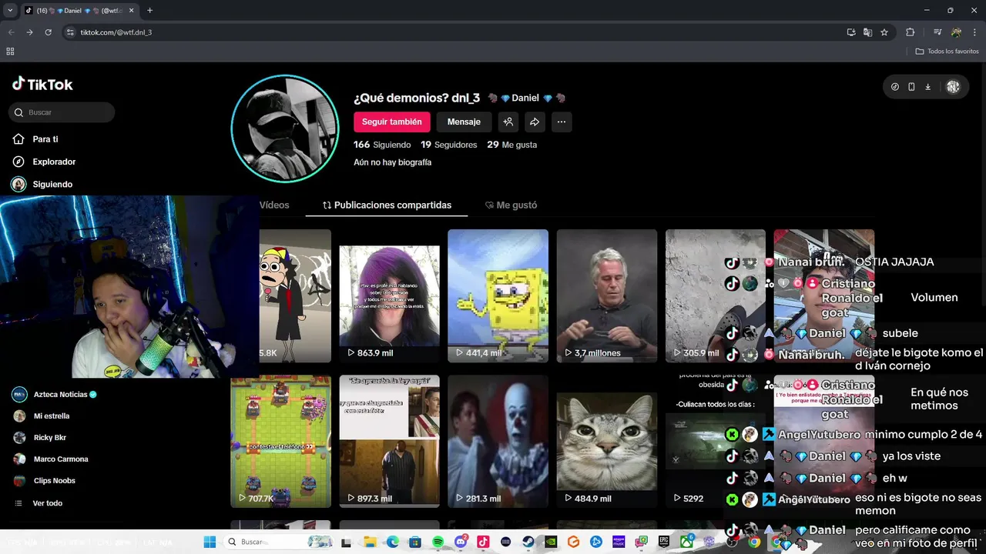This screenshot has width=986, height=554.
Task: Open Discord from the taskbar
Action: 461,542
